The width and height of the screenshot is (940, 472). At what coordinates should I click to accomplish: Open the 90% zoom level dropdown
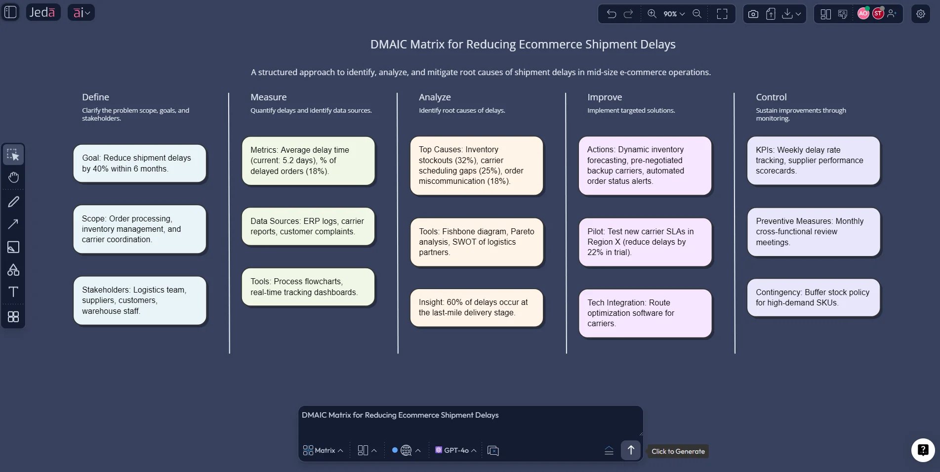674,14
